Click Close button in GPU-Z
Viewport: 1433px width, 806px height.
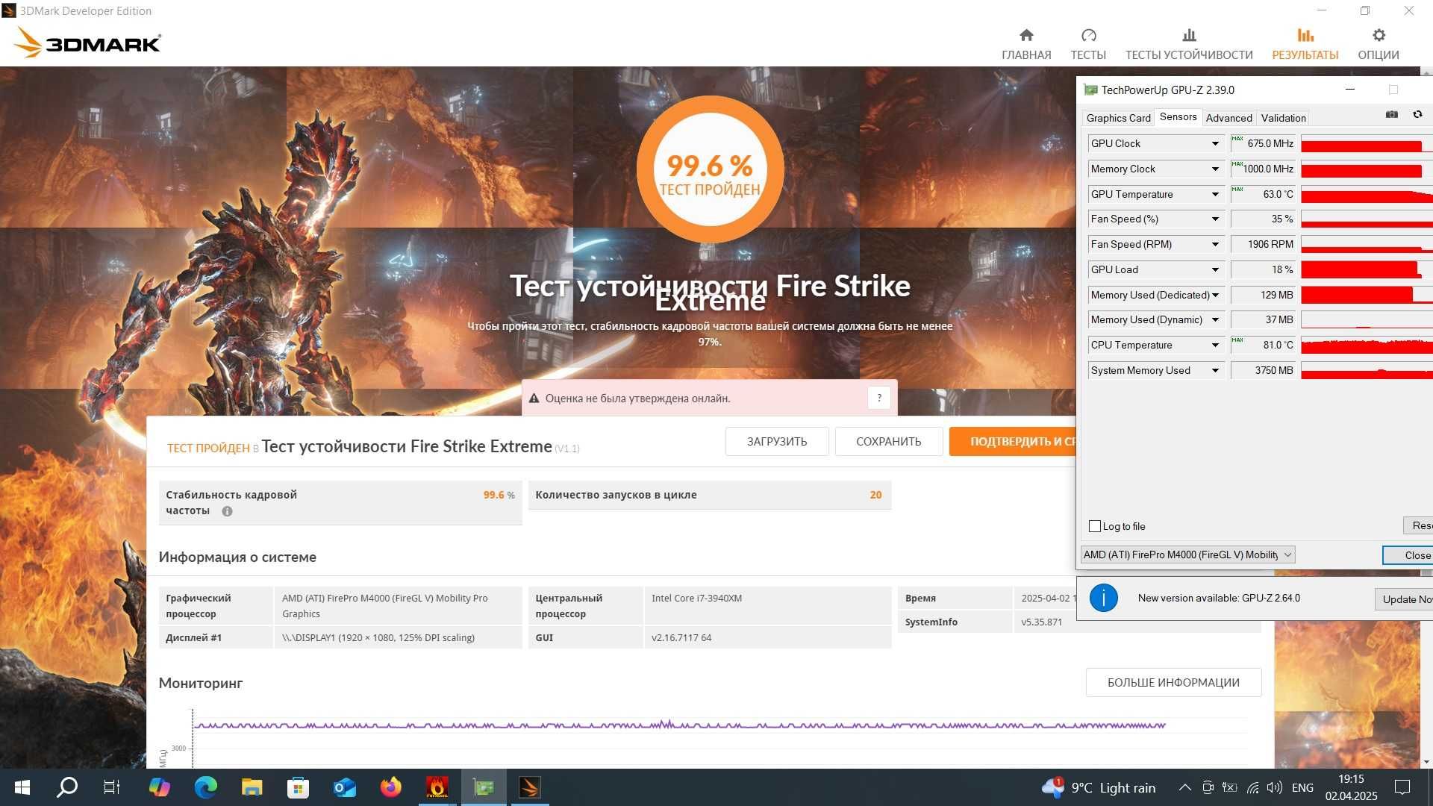click(1408, 555)
